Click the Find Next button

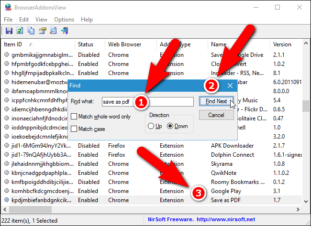(216, 101)
